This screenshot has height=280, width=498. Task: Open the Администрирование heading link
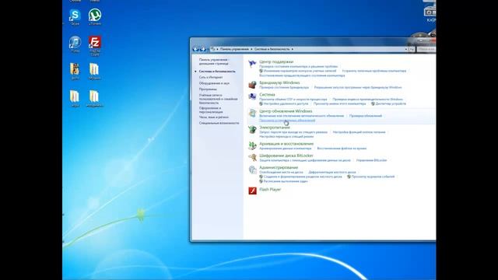point(279,168)
